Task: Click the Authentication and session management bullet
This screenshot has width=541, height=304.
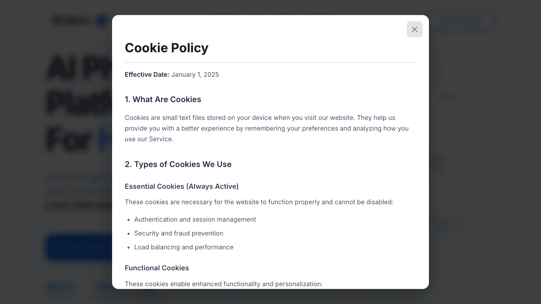Action: point(195,219)
